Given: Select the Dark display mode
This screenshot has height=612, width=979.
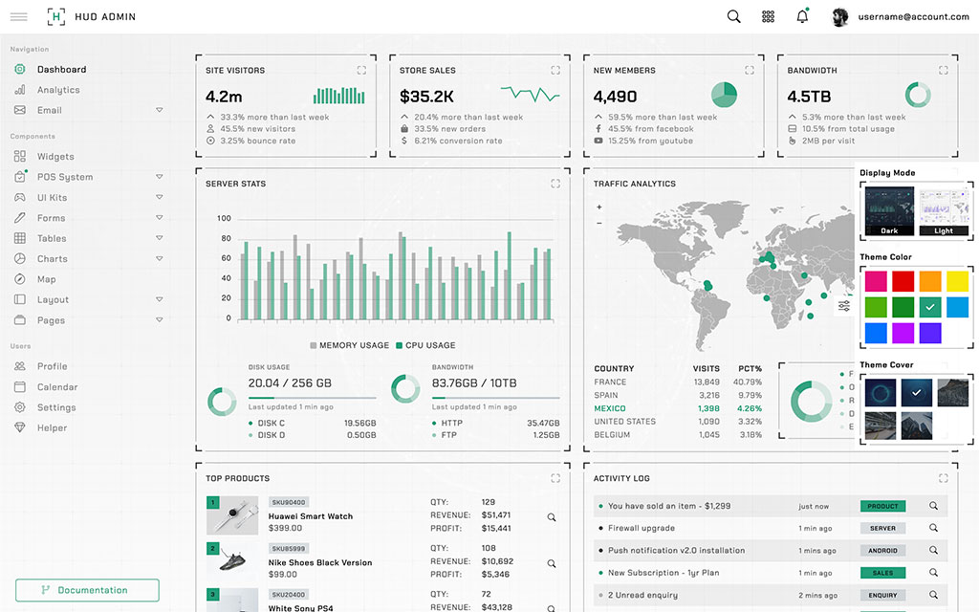Looking at the screenshot, I should point(889,211).
